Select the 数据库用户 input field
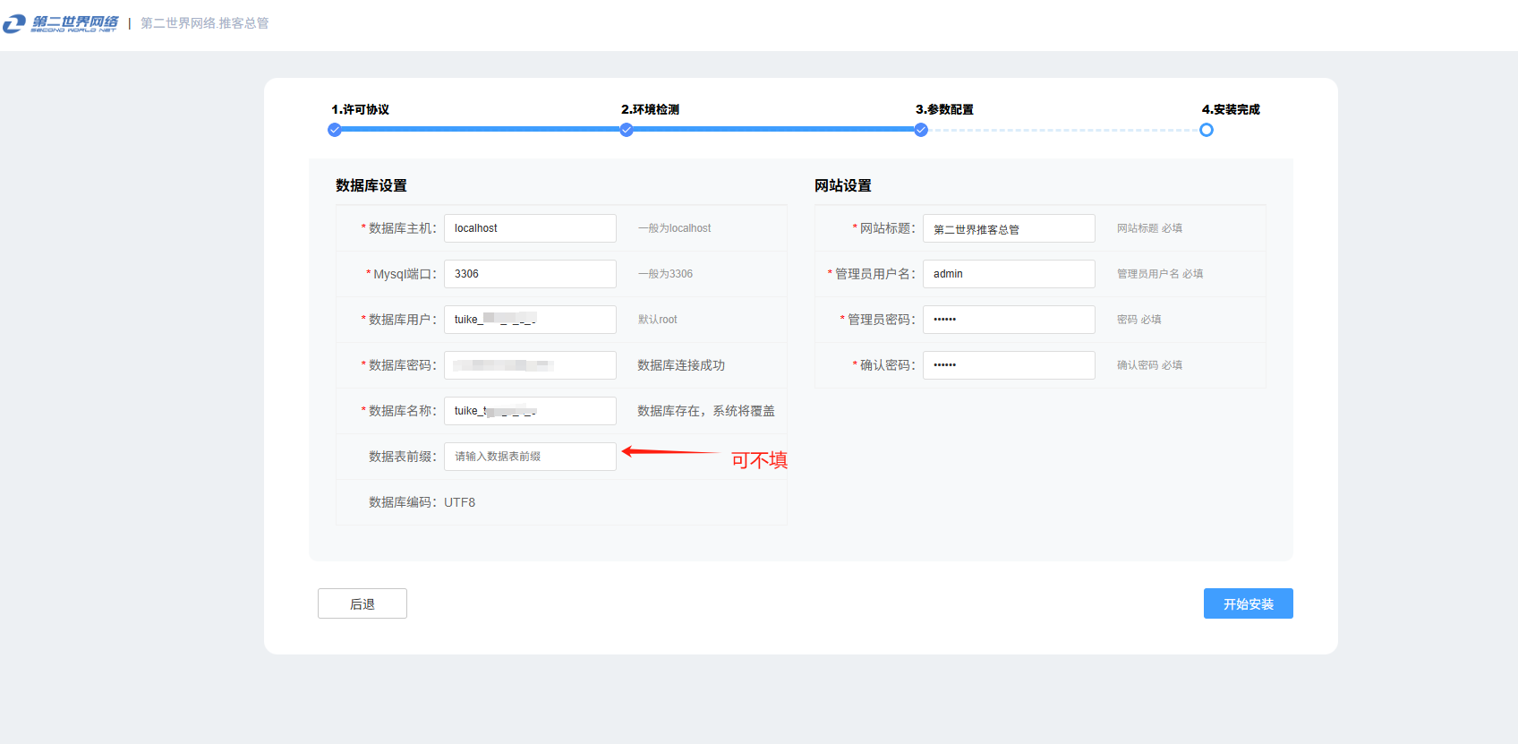 [x=530, y=320]
